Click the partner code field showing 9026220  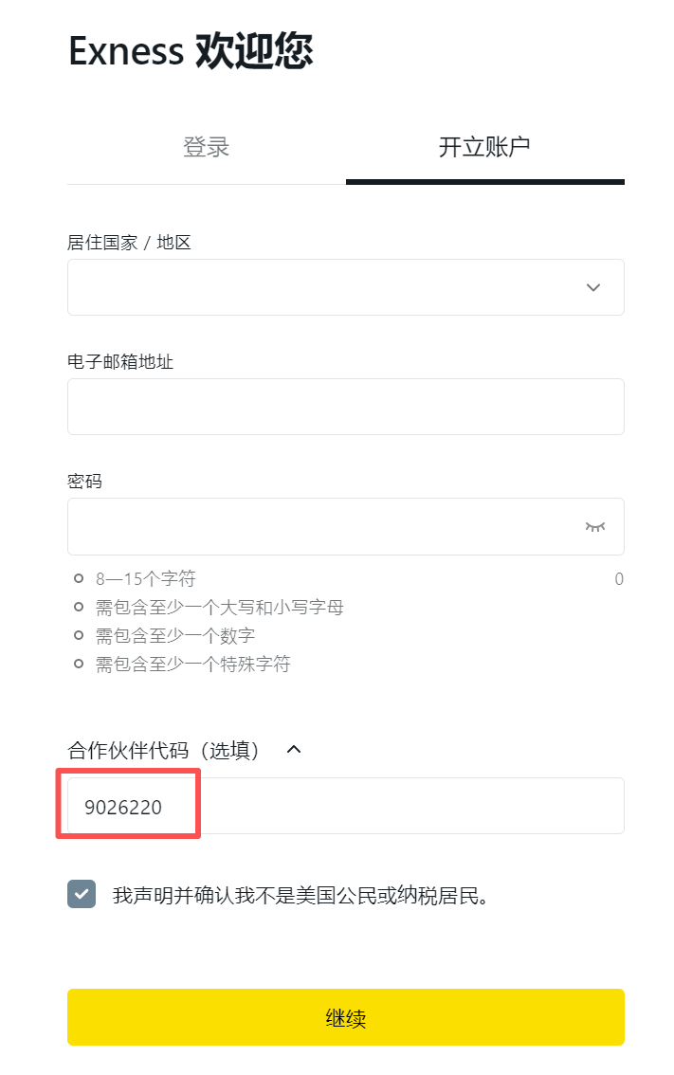point(129,805)
